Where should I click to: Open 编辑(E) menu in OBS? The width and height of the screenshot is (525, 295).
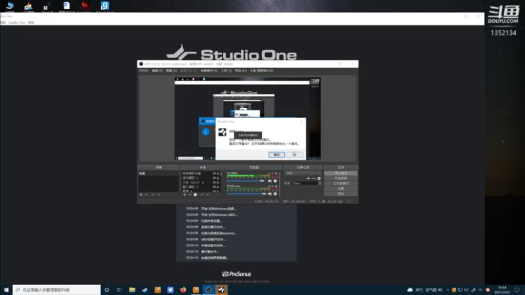157,71
